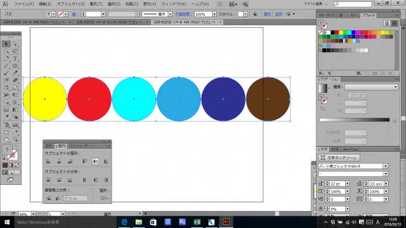Open the Align To dropdown in Align panel
This screenshot has height=228, width=406.
click(104, 198)
